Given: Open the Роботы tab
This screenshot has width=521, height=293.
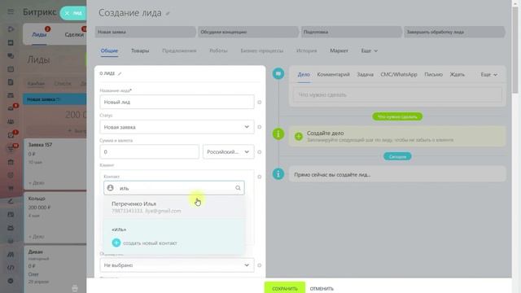Looking at the screenshot, I should pos(218,50).
